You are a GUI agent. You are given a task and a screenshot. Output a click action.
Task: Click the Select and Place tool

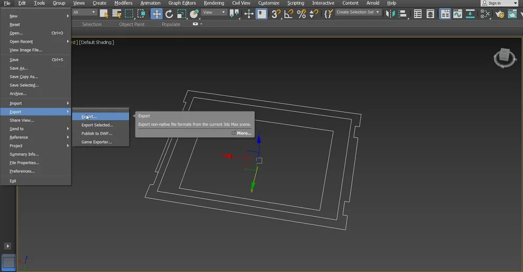coord(194,14)
